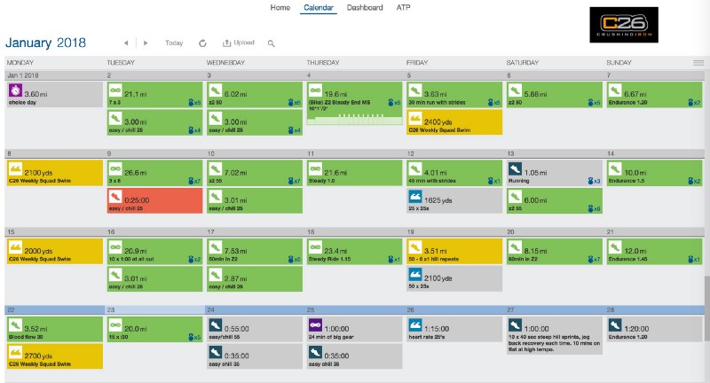Image resolution: width=710 pixels, height=383 pixels.
Task: Click the Upload button
Action: (238, 43)
